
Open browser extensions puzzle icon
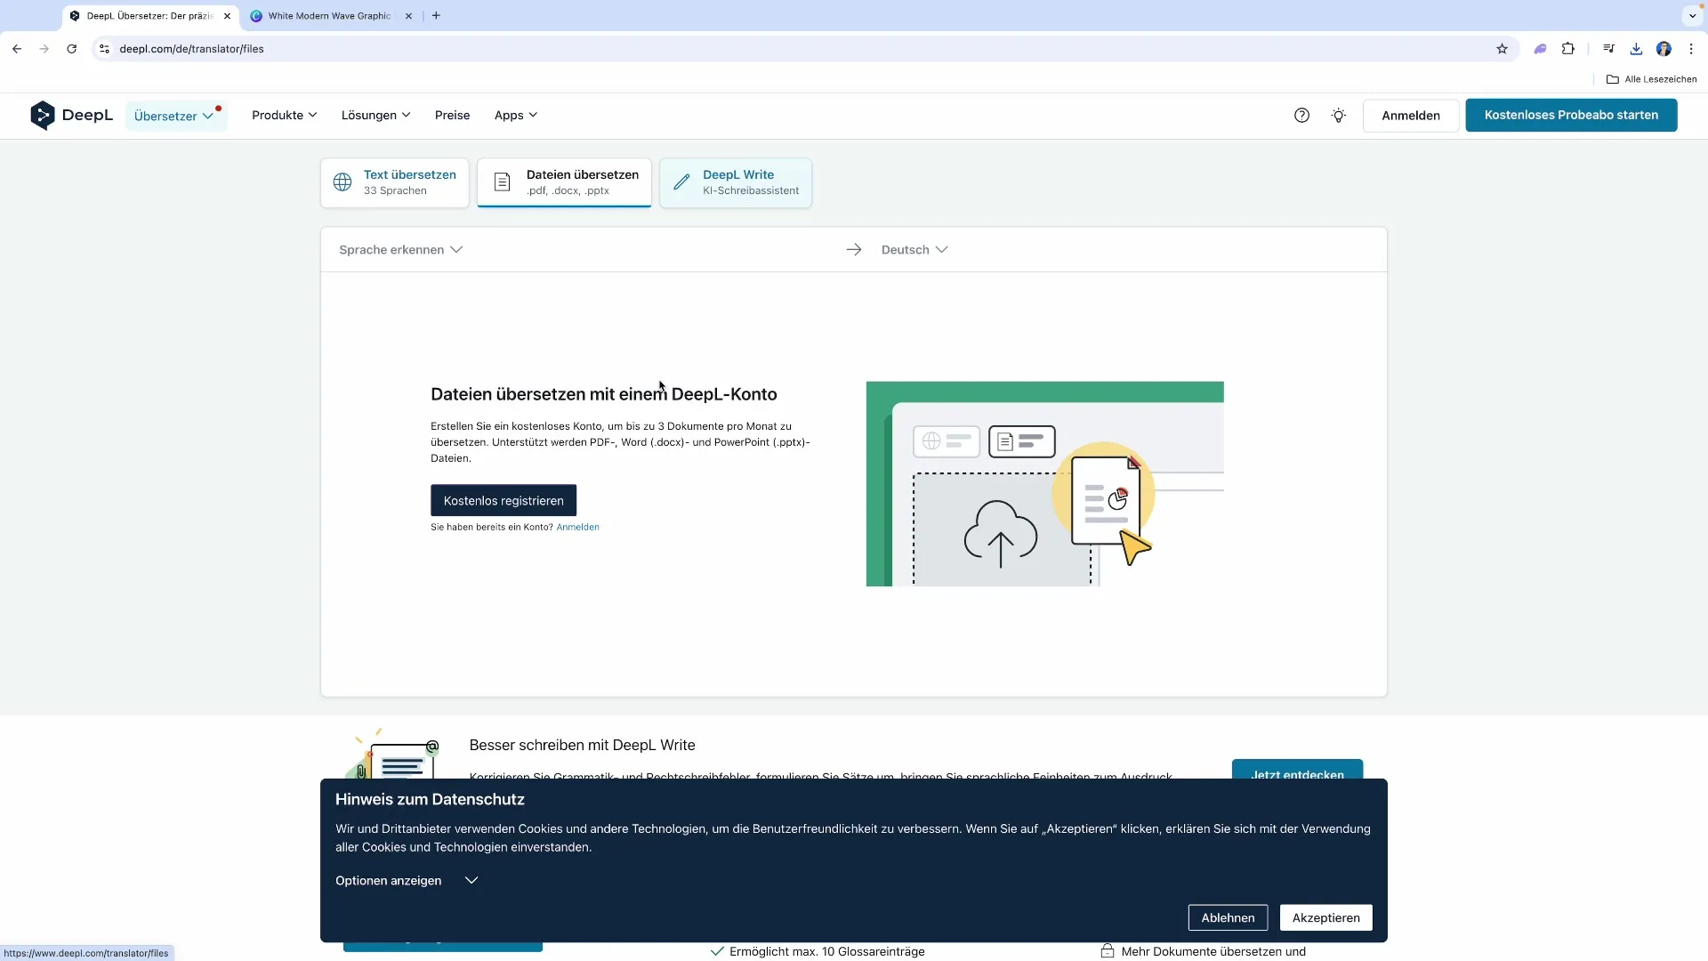coord(1567,49)
